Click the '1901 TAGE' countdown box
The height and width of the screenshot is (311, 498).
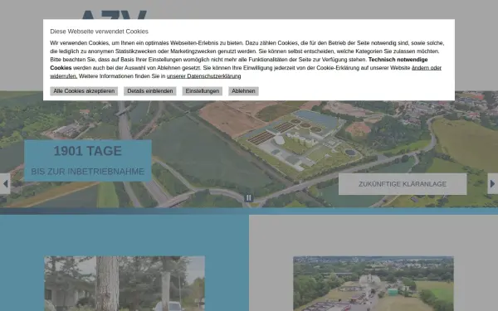88,161
